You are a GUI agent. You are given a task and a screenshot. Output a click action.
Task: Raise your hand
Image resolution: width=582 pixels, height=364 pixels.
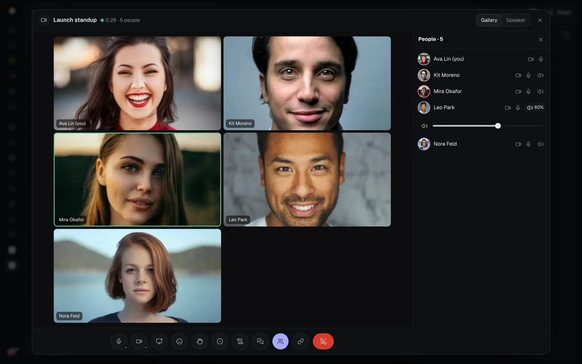200,341
